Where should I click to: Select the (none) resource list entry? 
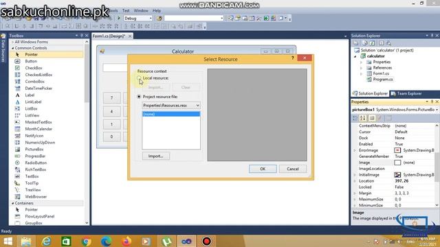tap(171, 114)
